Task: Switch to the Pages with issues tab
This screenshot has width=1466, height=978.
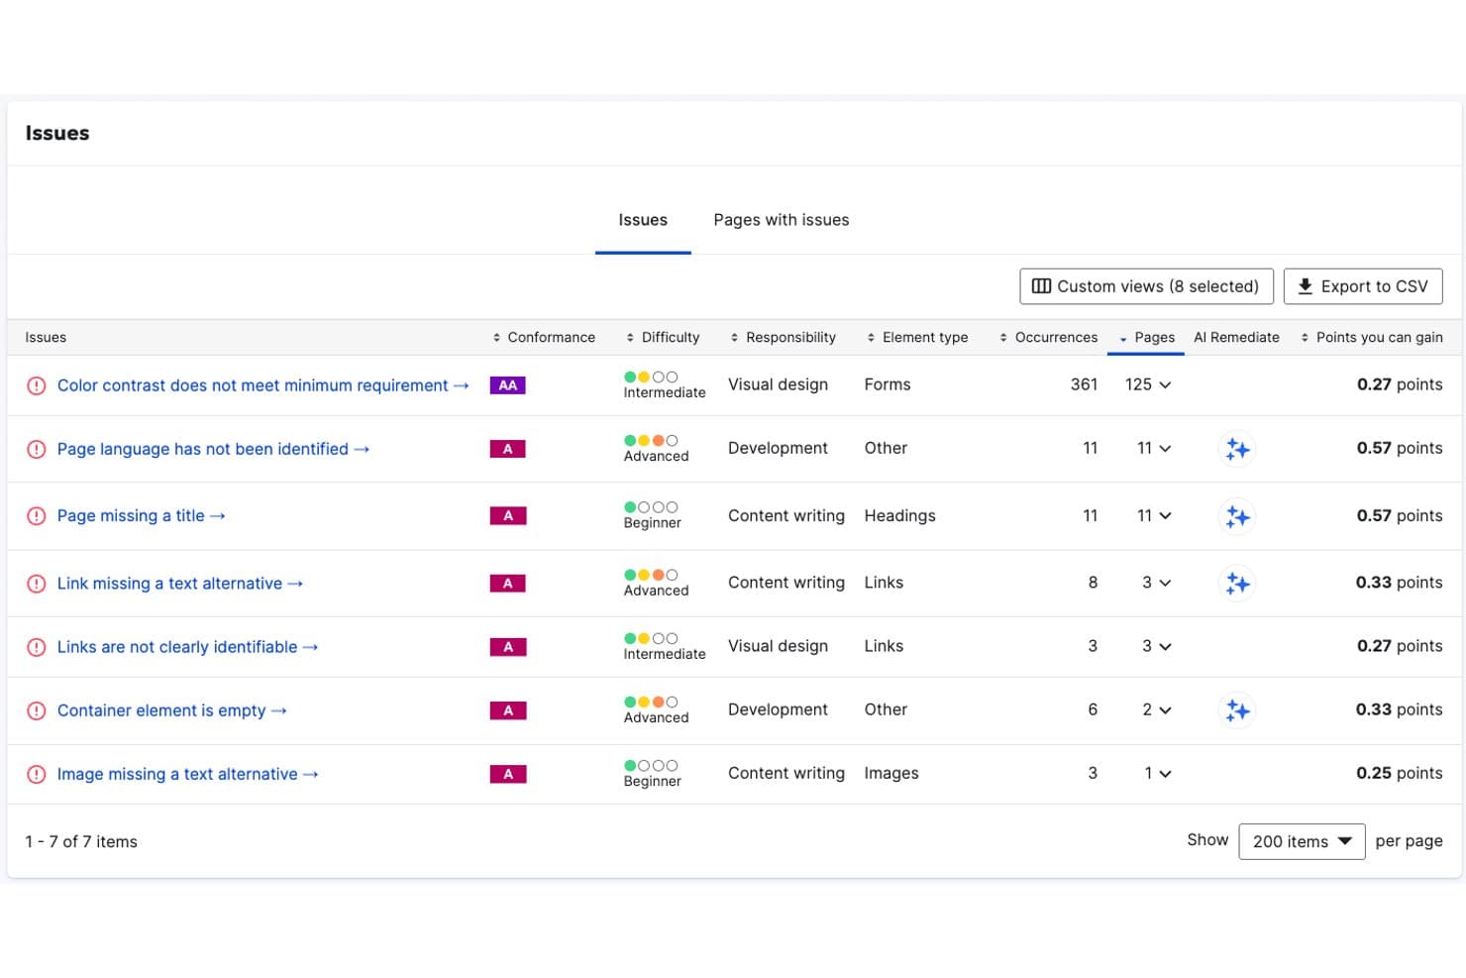Action: 782,220
